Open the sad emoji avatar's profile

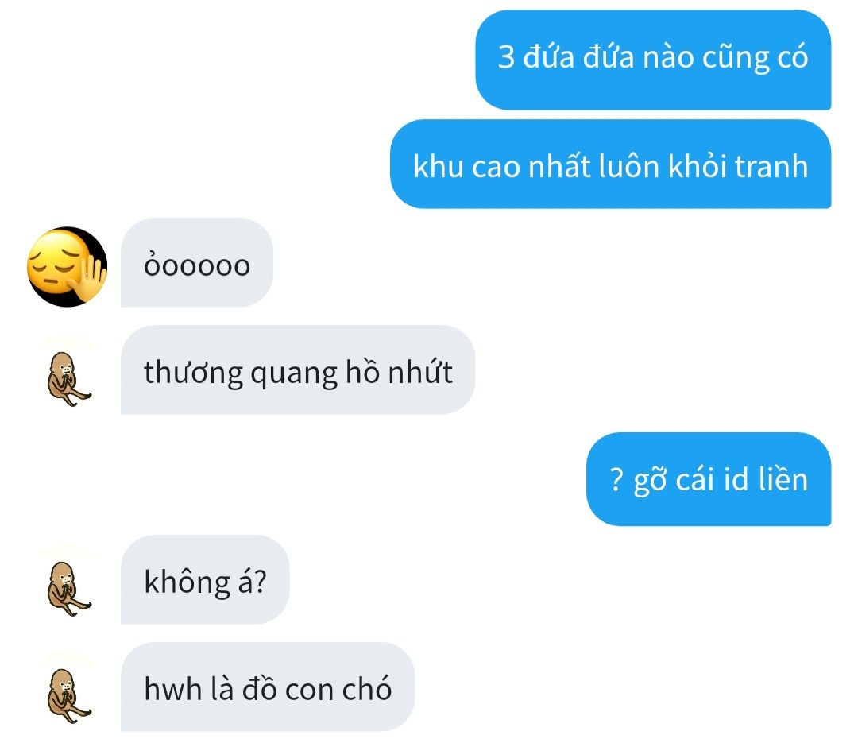pyautogui.click(x=67, y=267)
